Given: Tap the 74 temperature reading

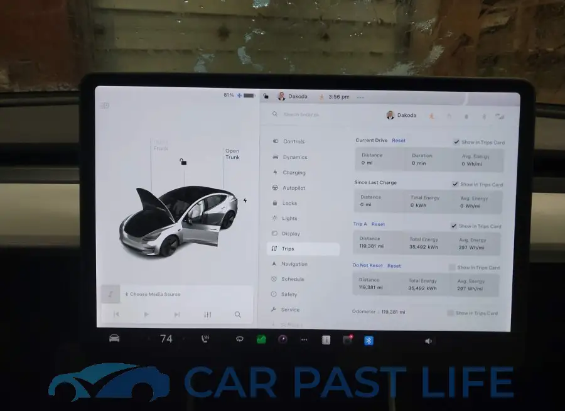Looking at the screenshot, I should (x=166, y=339).
